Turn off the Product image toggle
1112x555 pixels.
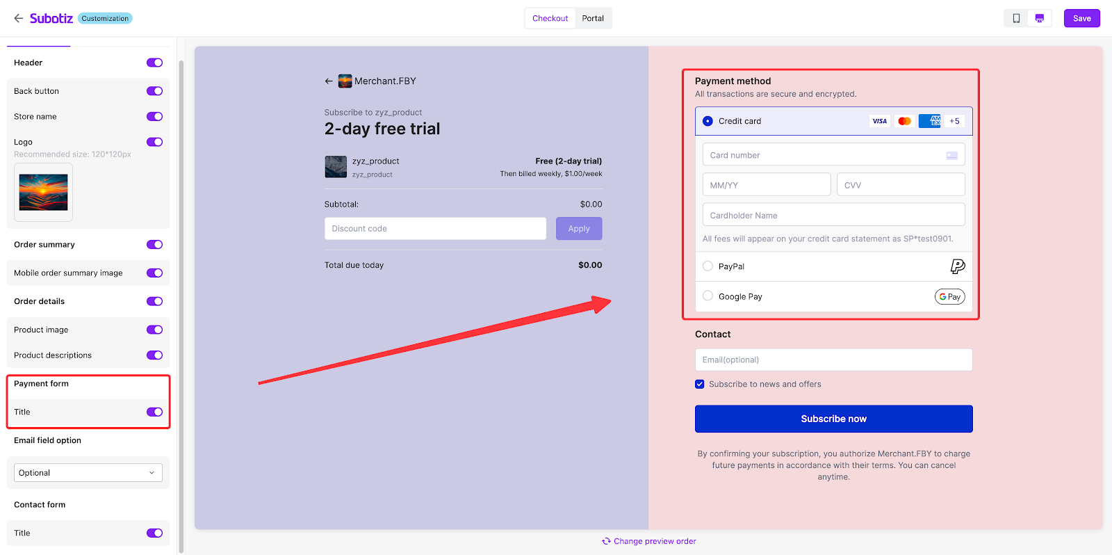(154, 330)
